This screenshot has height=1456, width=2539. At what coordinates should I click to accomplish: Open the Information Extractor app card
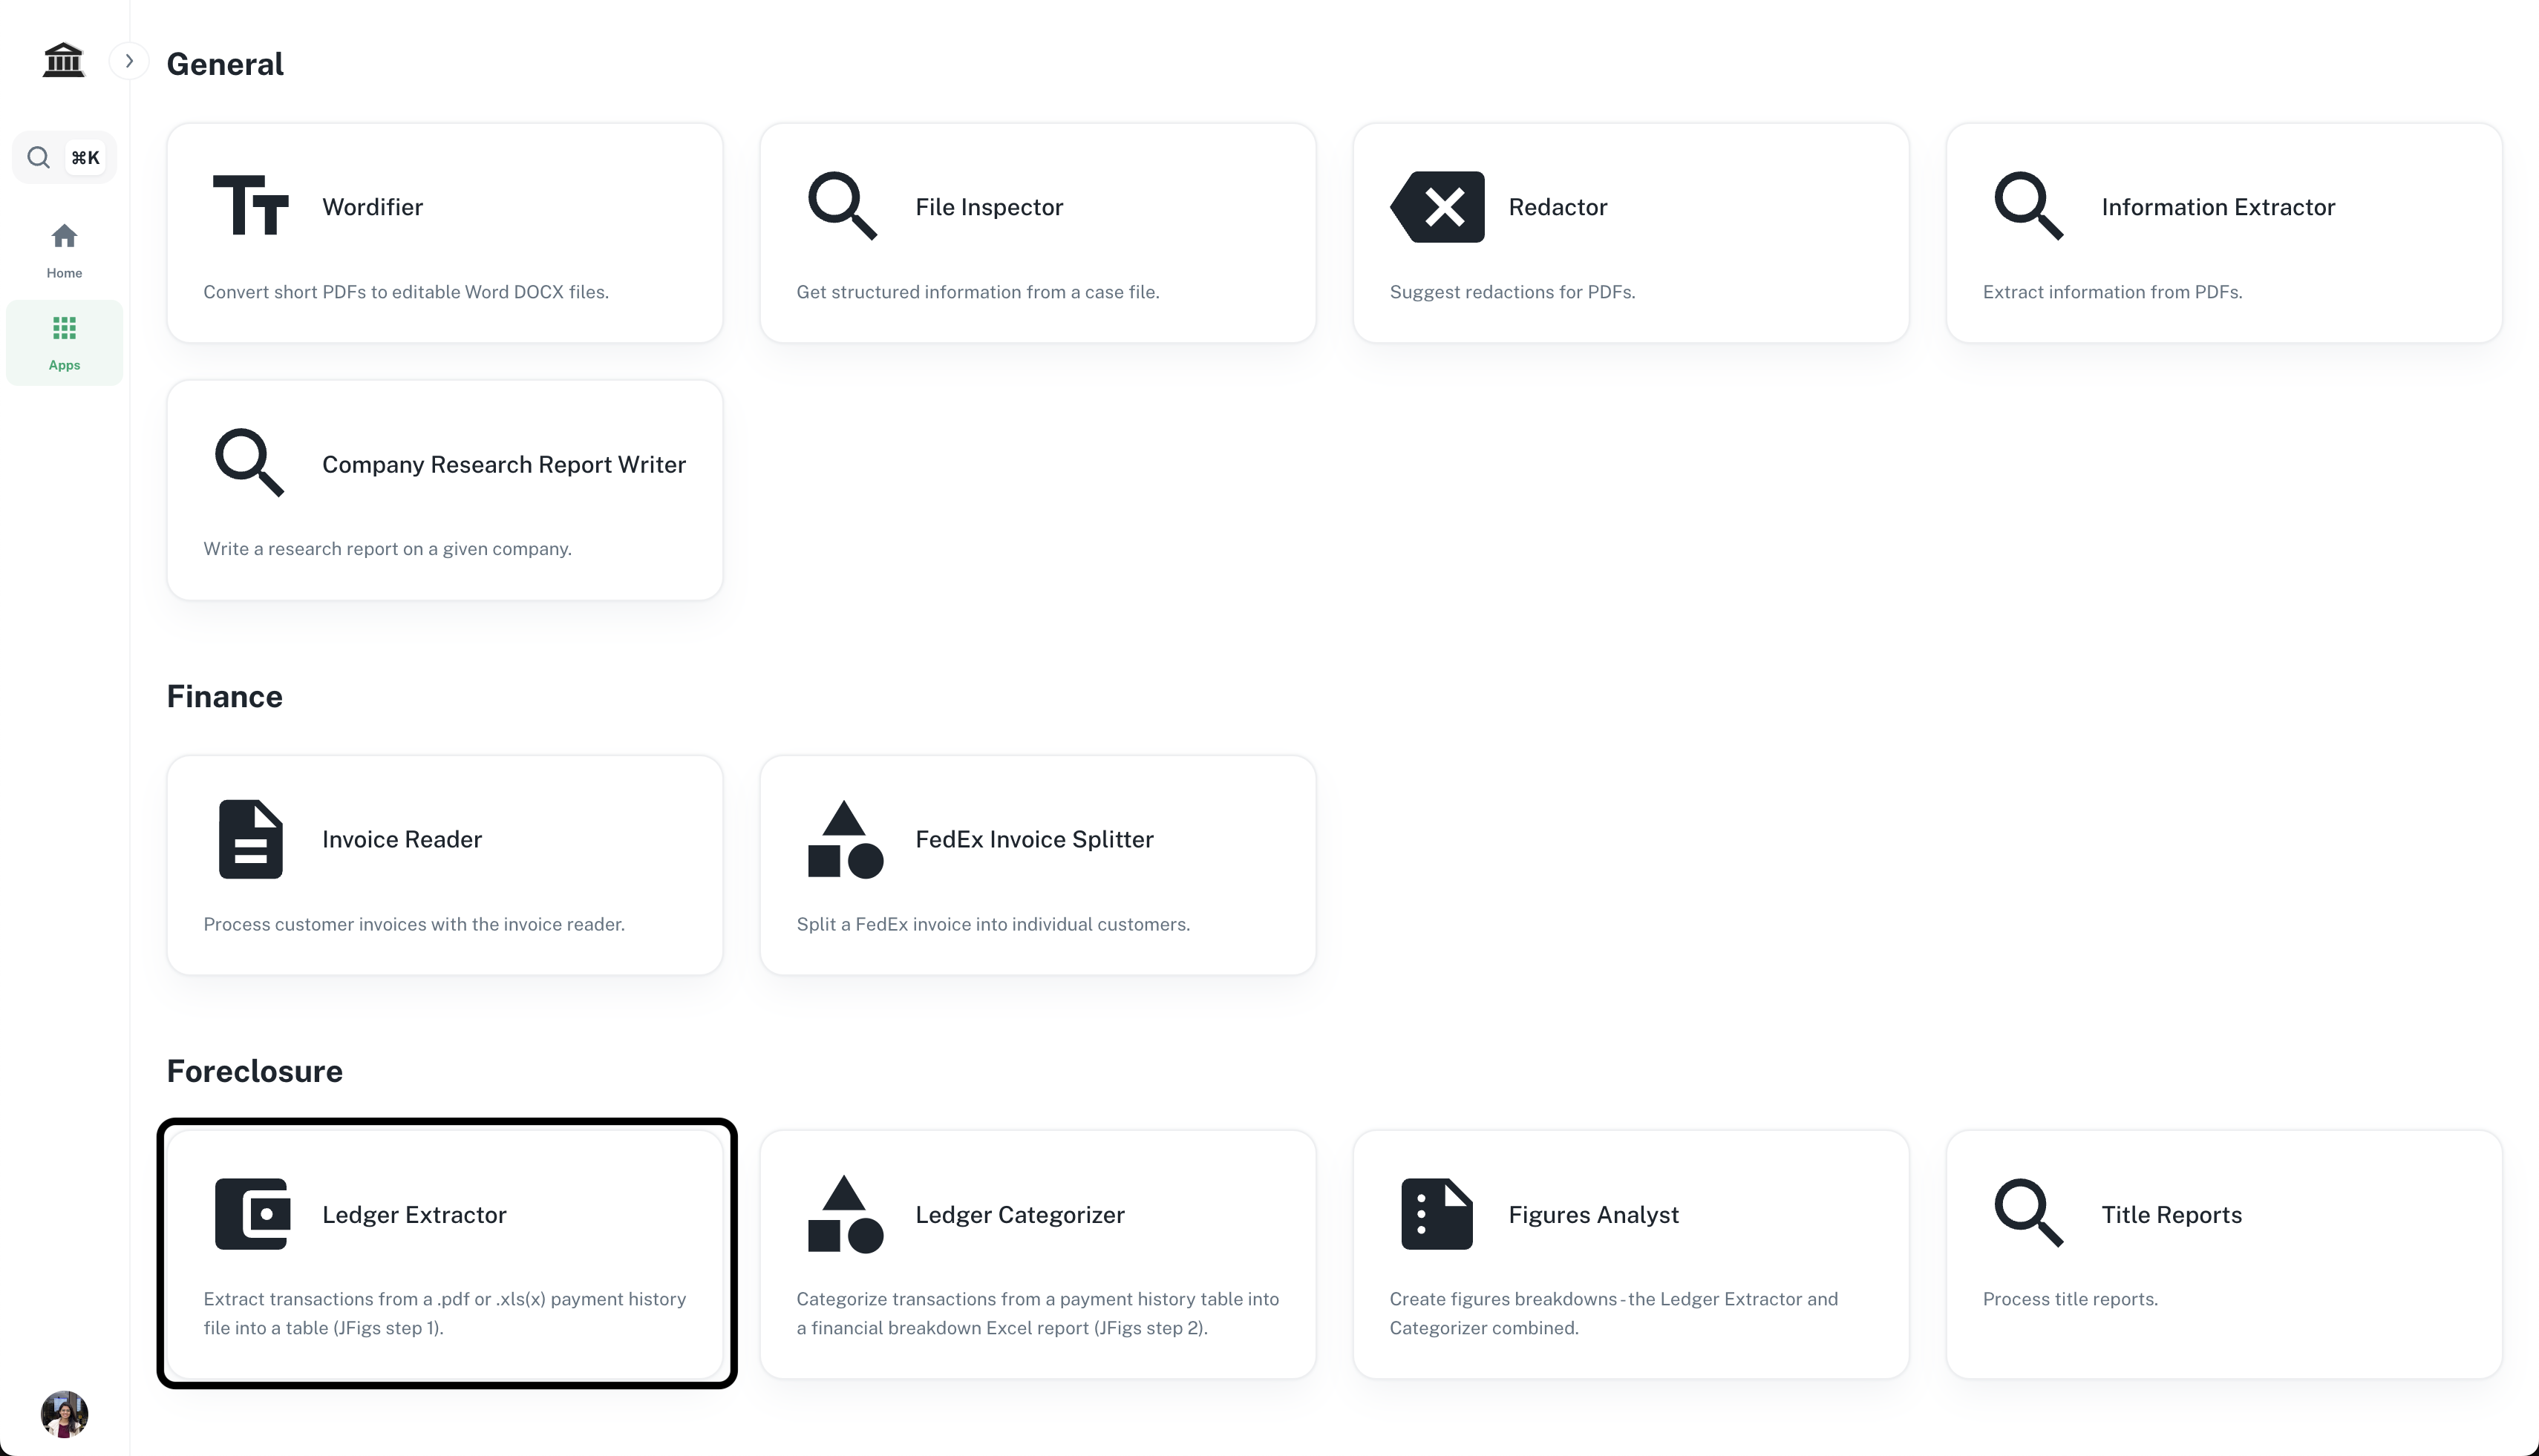point(2223,232)
